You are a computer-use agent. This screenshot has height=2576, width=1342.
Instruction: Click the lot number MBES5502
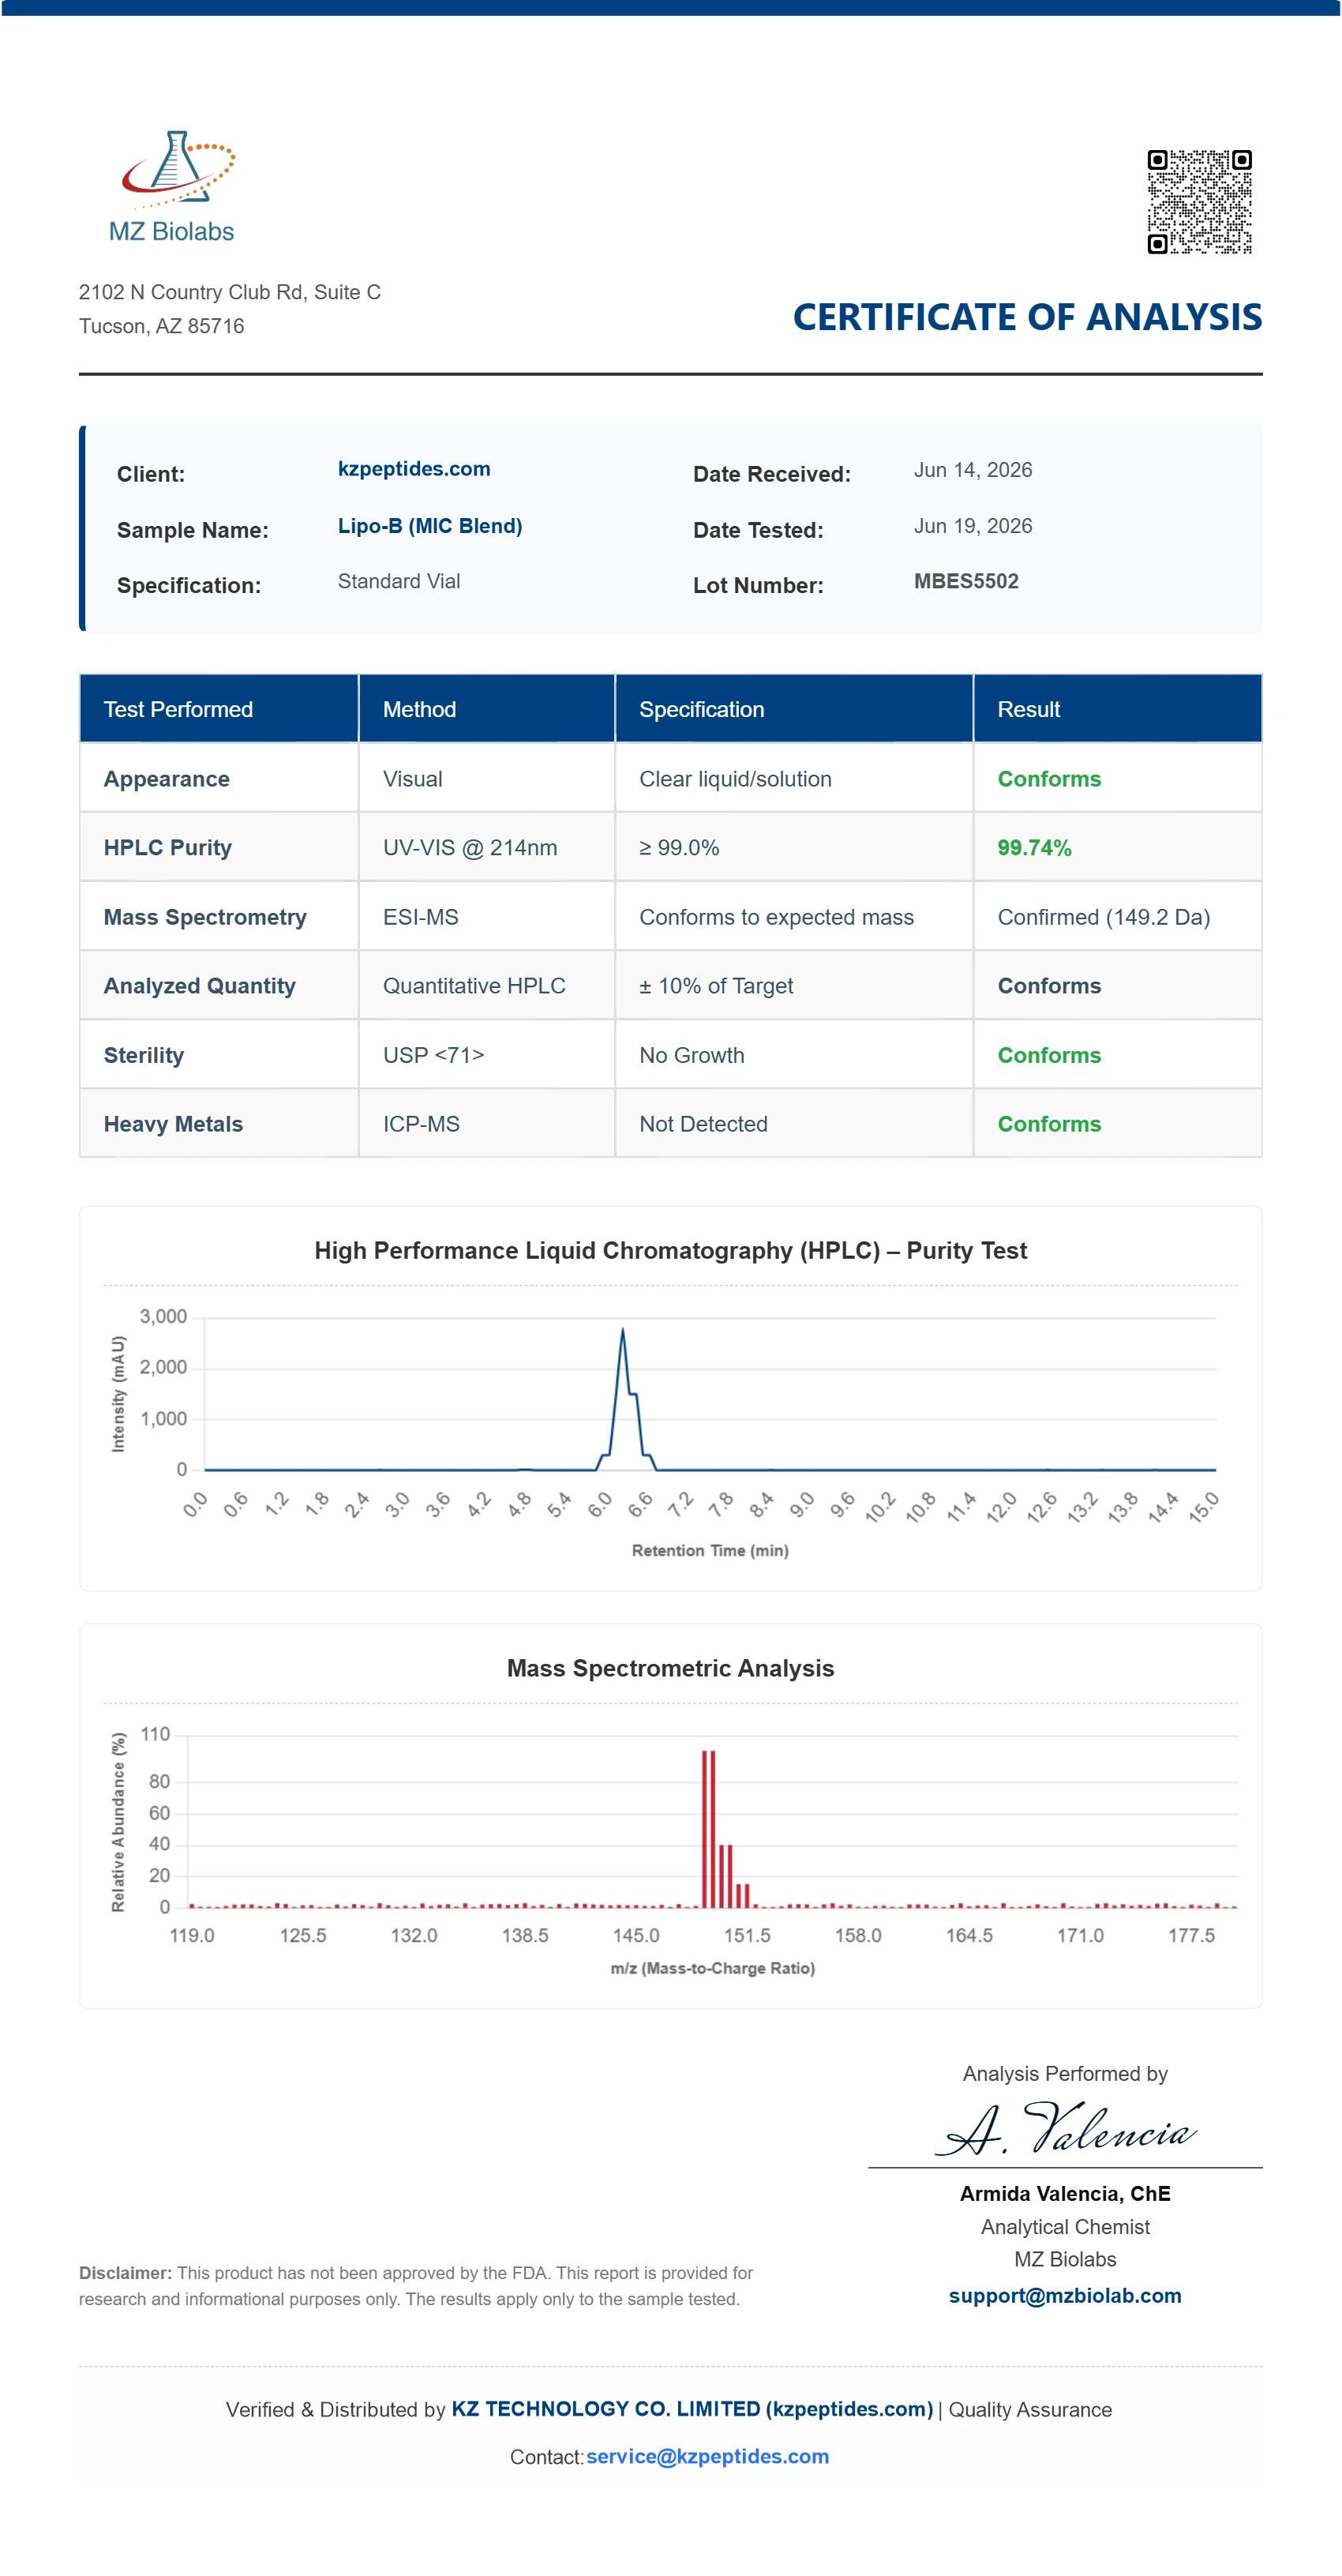coord(966,581)
